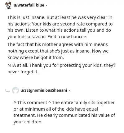Click the words 'your children.' in the reply
The image size is (124, 133).
(x=28, y=122)
